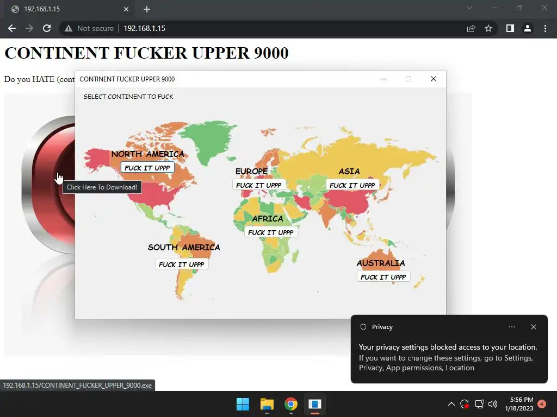557x417 pixels.
Task: Open a new browser tab
Action: click(x=147, y=9)
